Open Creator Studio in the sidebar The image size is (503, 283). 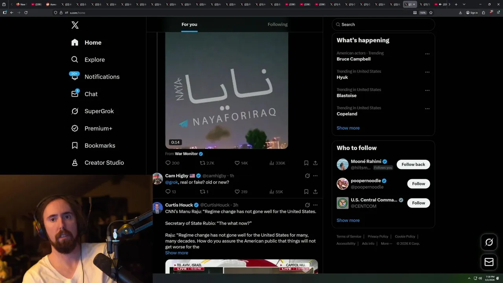tap(97, 163)
